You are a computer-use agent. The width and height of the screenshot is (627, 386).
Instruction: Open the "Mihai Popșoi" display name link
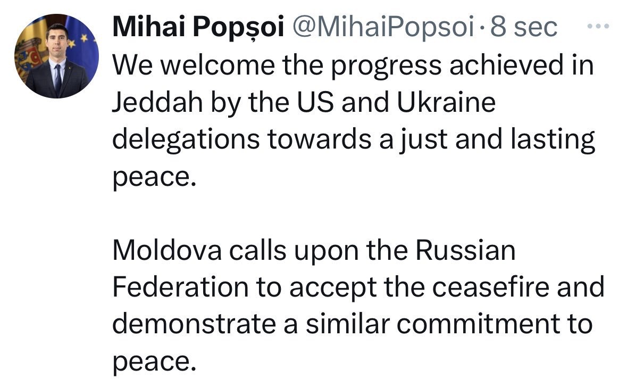pyautogui.click(x=197, y=28)
